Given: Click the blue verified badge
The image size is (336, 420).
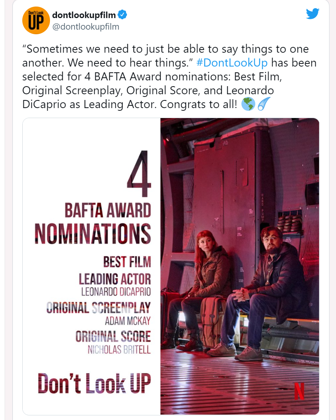Looking at the screenshot, I should pos(122,15).
